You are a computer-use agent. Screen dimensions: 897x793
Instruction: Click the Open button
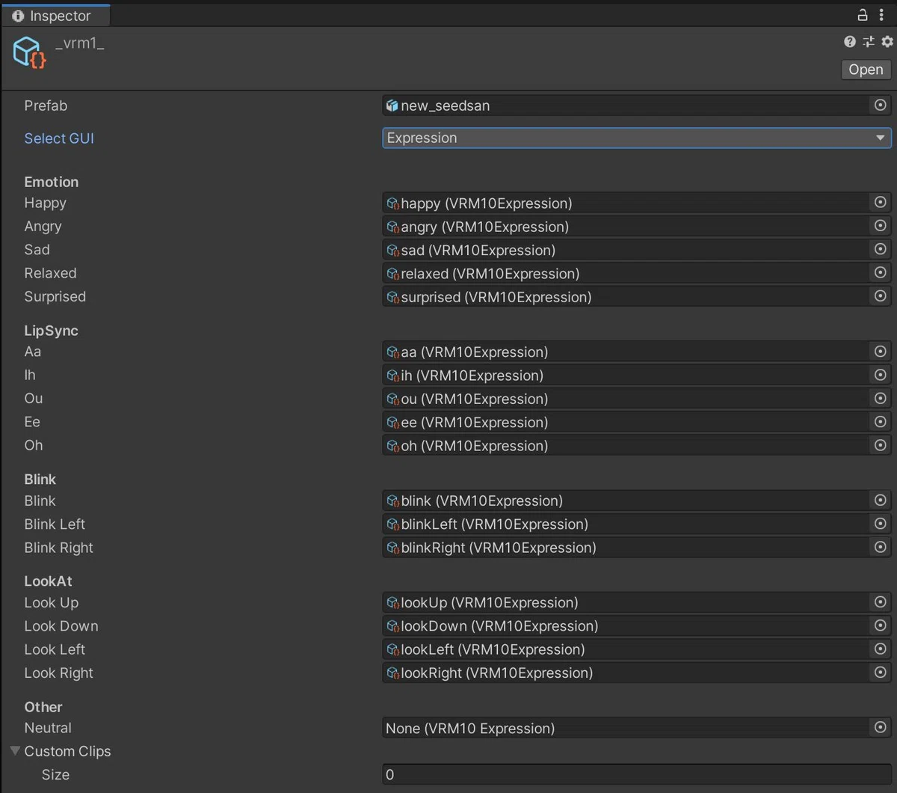point(866,70)
